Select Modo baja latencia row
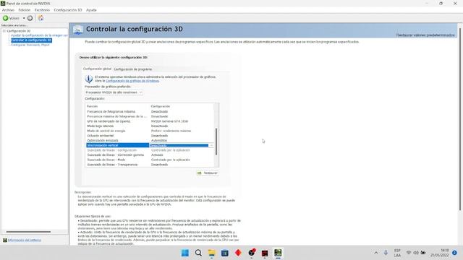This screenshot has height=260, width=463. 150,126
